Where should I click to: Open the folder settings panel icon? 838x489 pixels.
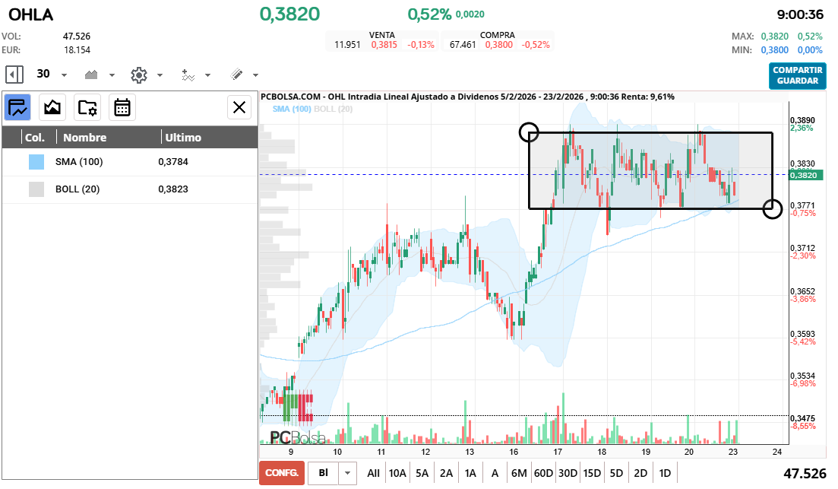pyautogui.click(x=87, y=107)
